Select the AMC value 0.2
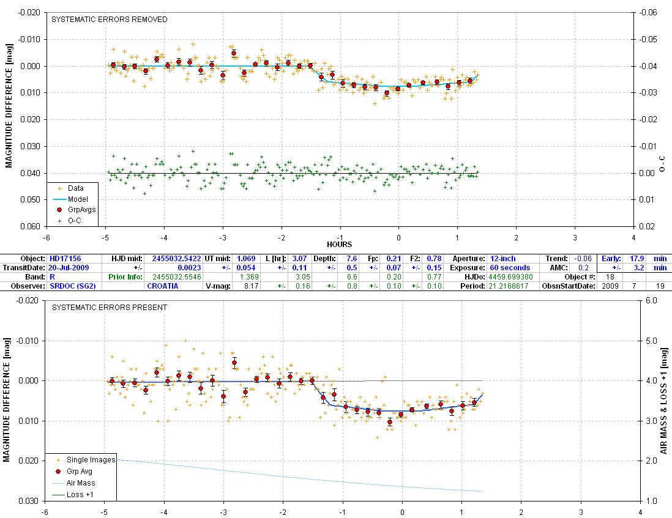The image size is (672, 518). [583, 268]
